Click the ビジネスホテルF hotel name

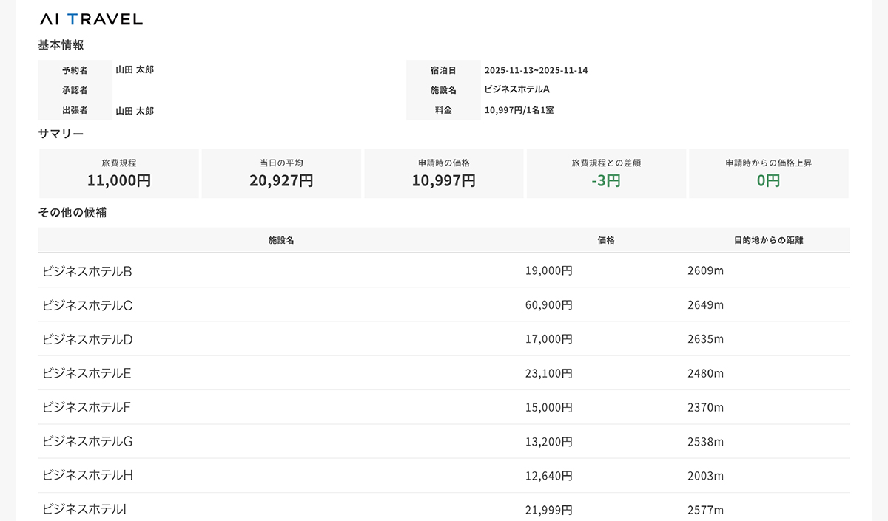[x=87, y=407]
